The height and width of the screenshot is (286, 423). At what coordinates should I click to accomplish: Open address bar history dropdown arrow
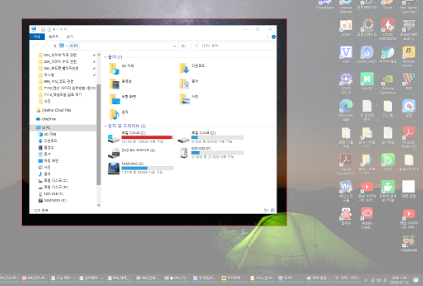pos(175,46)
